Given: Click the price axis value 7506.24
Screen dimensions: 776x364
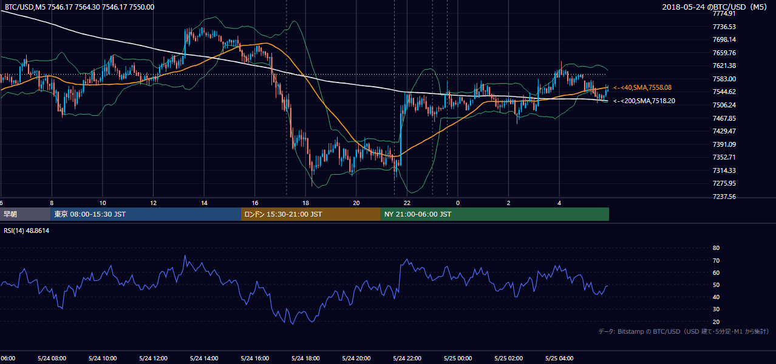Looking at the screenshot, I should (724, 105).
